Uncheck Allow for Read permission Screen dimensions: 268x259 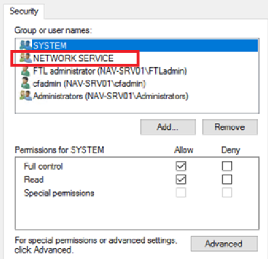[181, 180]
